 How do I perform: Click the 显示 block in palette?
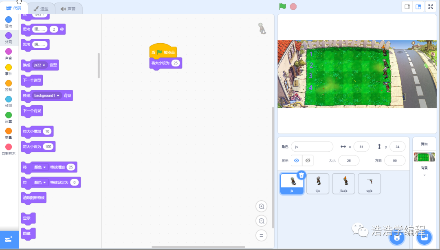(28, 218)
